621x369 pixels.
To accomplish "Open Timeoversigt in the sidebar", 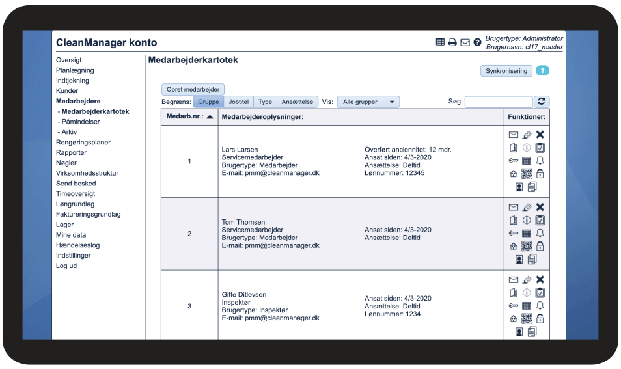I will 76,193.
